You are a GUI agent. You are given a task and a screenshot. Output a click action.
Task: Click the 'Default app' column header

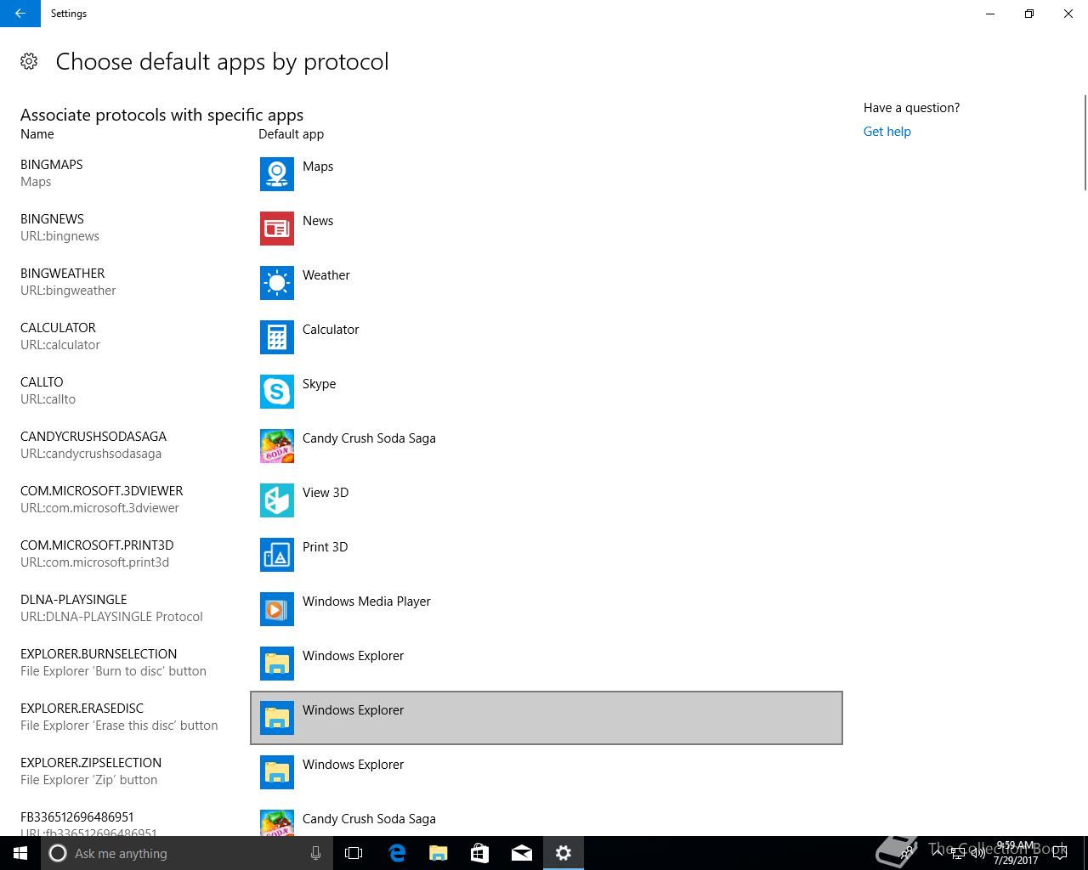[x=291, y=134]
